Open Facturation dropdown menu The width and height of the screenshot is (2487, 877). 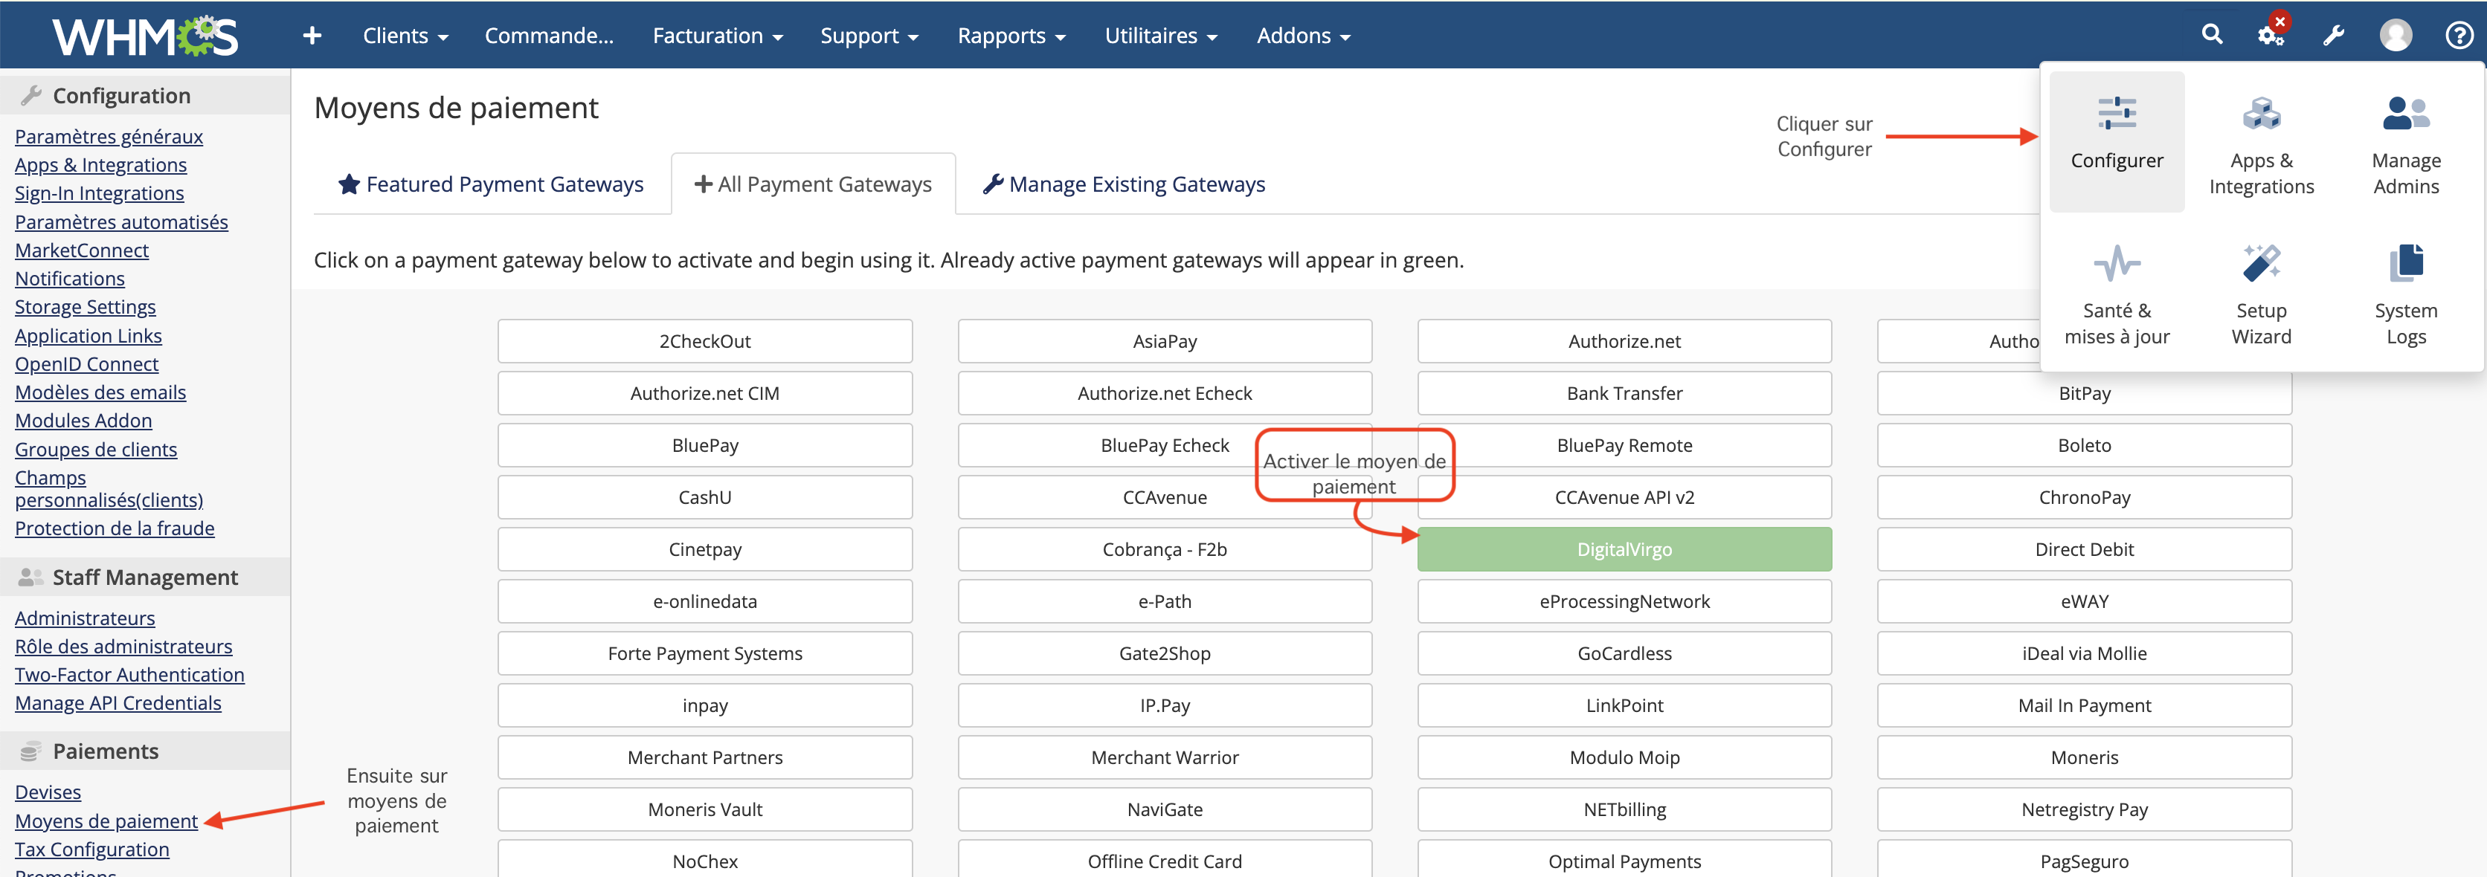coord(714,35)
